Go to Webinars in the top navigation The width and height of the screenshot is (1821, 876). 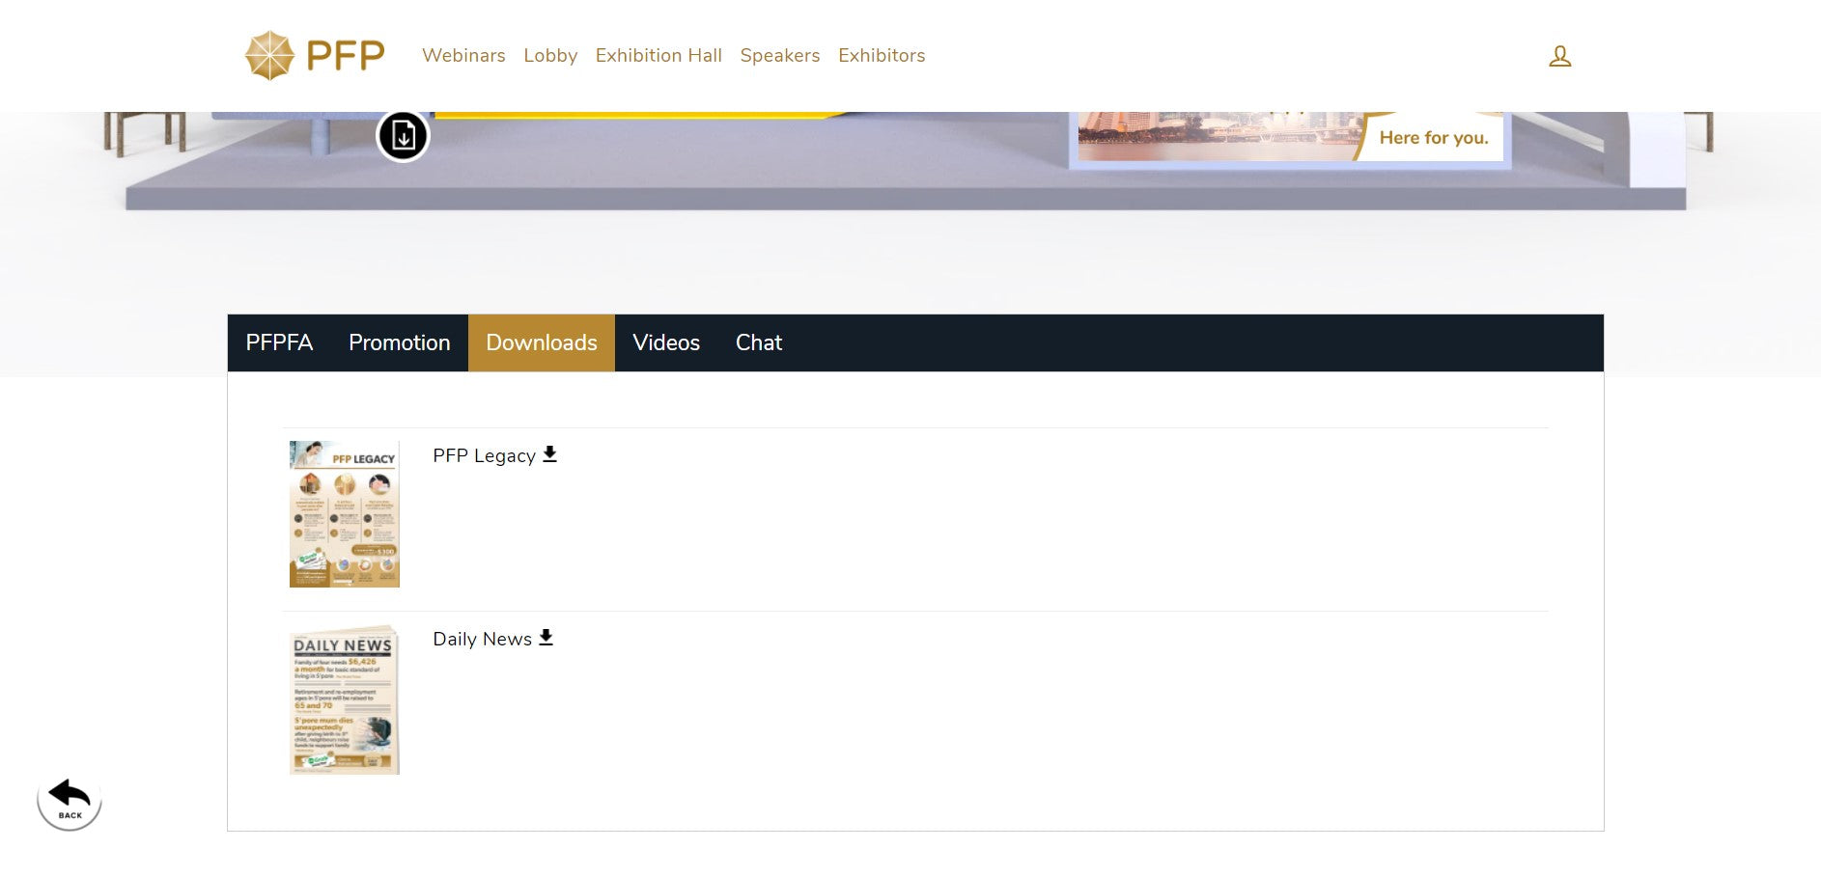(x=463, y=56)
